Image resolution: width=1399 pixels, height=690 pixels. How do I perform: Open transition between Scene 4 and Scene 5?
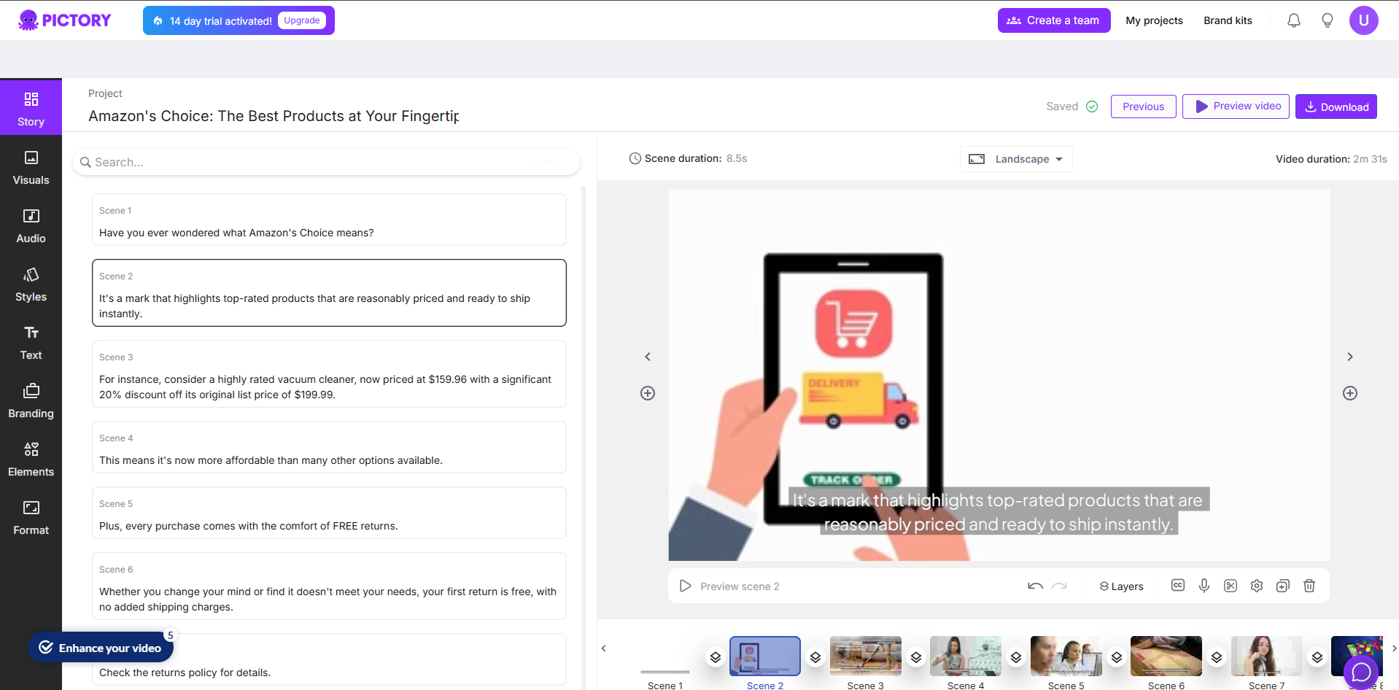1016,657
